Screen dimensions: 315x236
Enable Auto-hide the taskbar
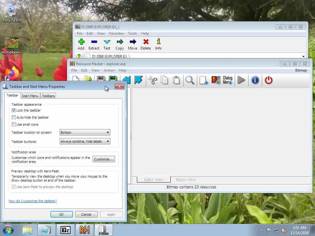tap(14, 117)
